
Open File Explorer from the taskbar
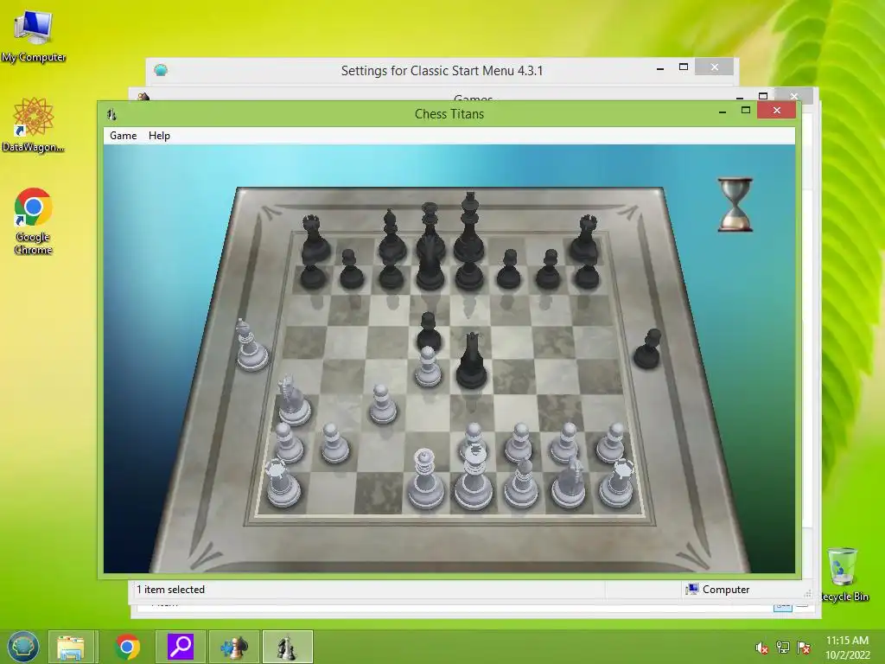[70, 647]
